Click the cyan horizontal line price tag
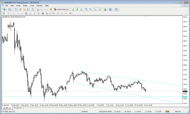 point(185,97)
